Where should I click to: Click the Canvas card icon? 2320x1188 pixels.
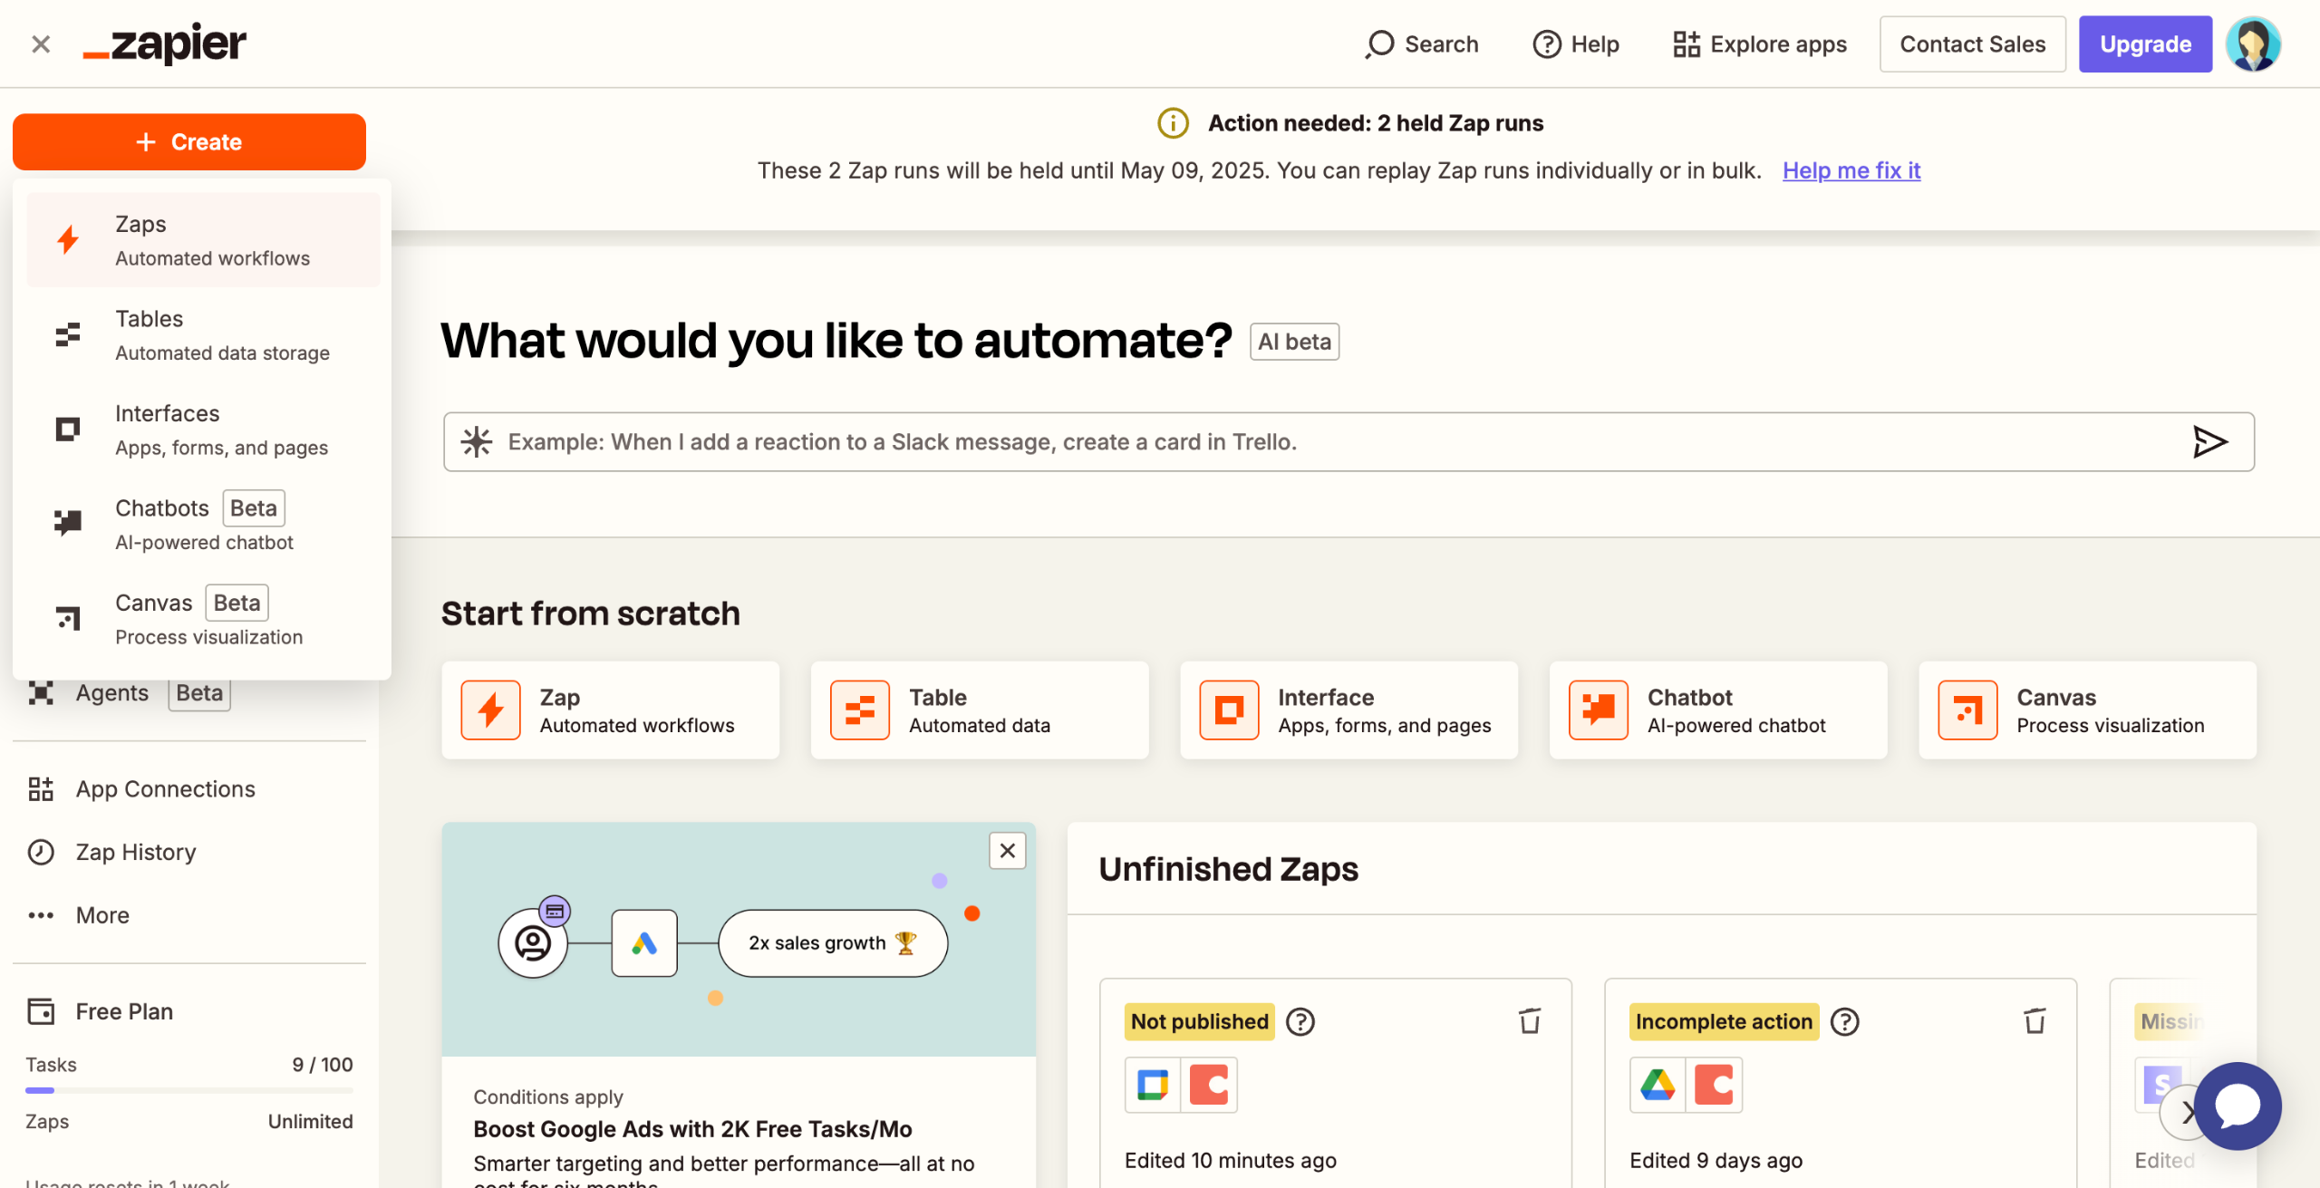(1967, 710)
